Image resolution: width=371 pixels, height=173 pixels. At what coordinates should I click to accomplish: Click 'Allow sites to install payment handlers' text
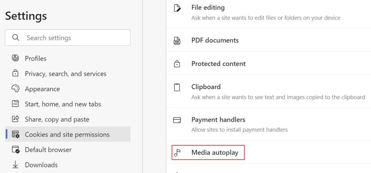click(x=239, y=129)
